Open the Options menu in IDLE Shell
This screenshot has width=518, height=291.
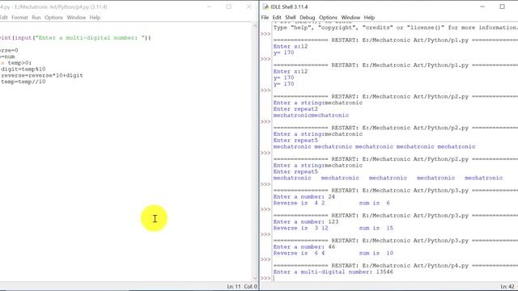click(328, 18)
